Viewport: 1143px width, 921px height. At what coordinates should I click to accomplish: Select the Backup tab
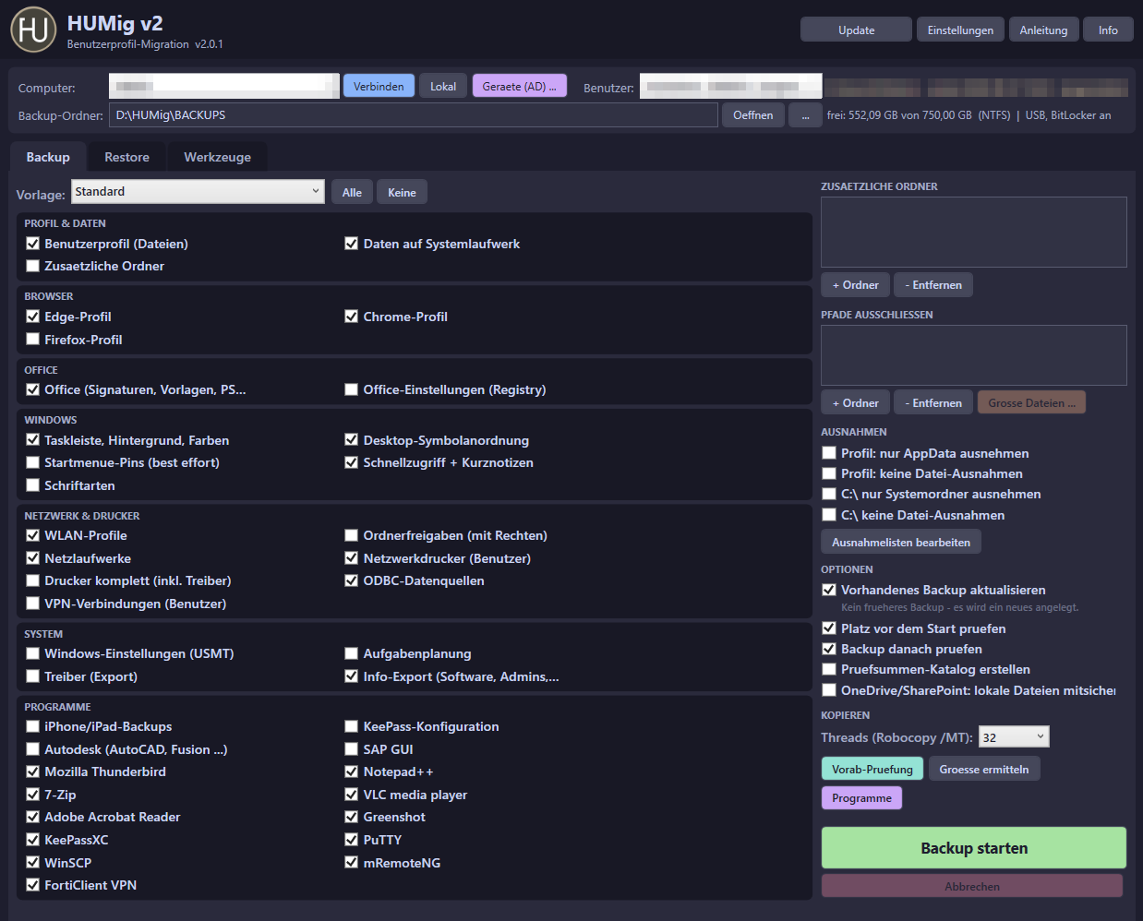pyautogui.click(x=48, y=157)
